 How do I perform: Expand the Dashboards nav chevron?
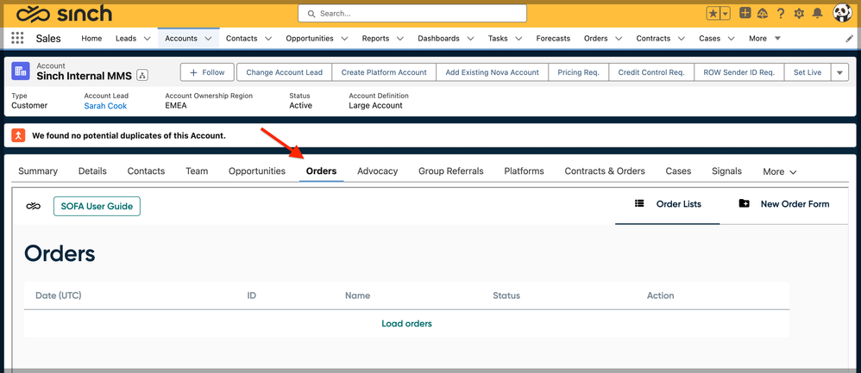coord(470,39)
